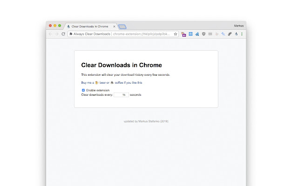298x186 pixels.
Task: Click the extension puzzle icon in address bar
Action: (71, 34)
